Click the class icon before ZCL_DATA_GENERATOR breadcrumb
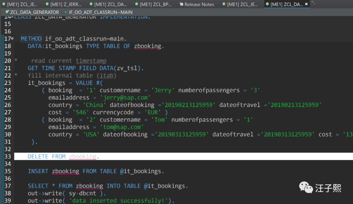Image resolution: width=353 pixels, height=204 pixels. tap(7, 12)
